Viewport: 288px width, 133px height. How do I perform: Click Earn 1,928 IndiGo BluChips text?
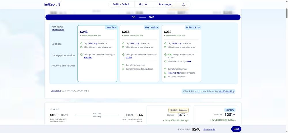[x=175, y=36]
